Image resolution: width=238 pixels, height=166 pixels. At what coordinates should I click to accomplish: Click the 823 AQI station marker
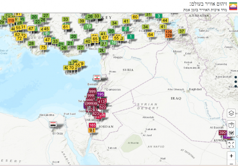click(96, 114)
